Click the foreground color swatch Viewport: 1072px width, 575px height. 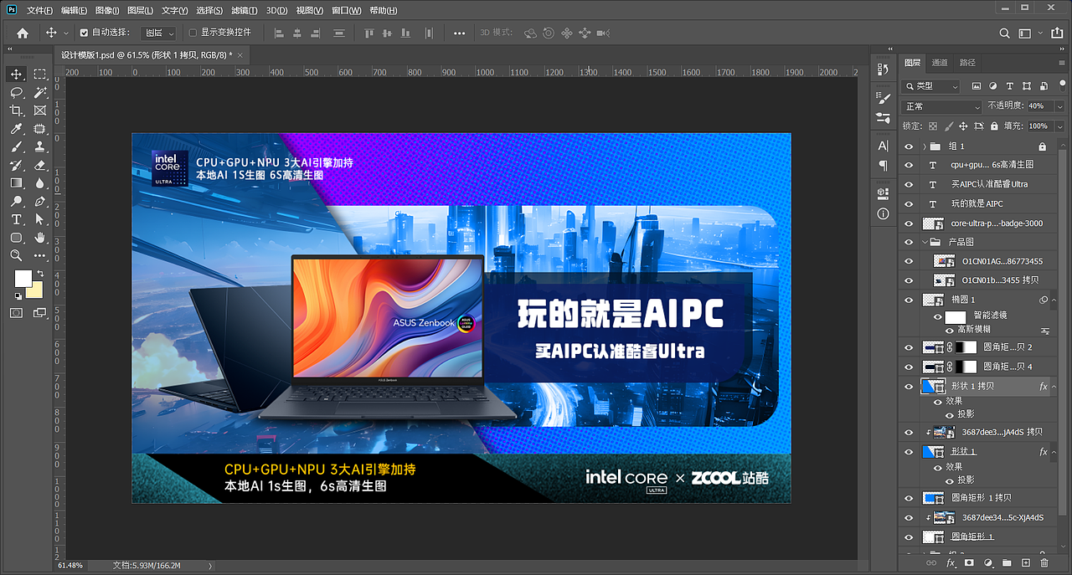pos(23,278)
